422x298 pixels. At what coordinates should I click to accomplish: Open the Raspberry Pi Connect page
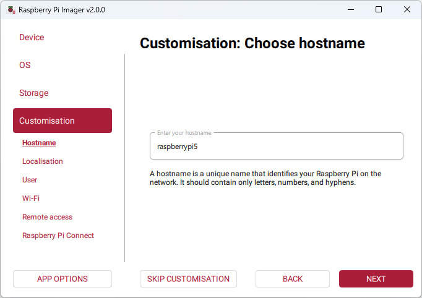(58, 236)
